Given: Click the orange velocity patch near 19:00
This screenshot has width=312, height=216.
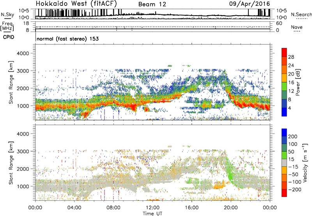Looking at the screenshot, I should coord(219,185).
